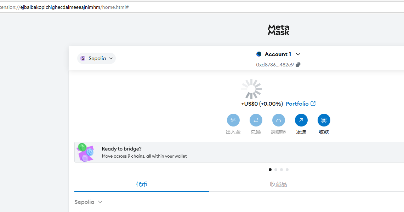
Task: Open the Portfolio link
Action: (297, 104)
